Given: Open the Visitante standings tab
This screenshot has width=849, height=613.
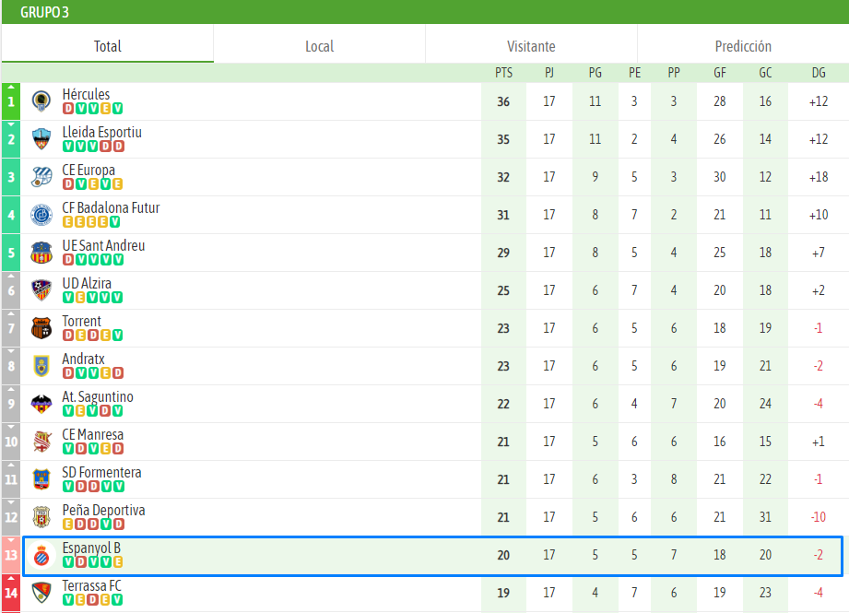Looking at the screenshot, I should click(x=531, y=45).
